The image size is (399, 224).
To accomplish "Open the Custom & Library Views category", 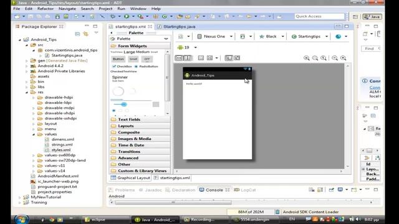I will pyautogui.click(x=140, y=171).
